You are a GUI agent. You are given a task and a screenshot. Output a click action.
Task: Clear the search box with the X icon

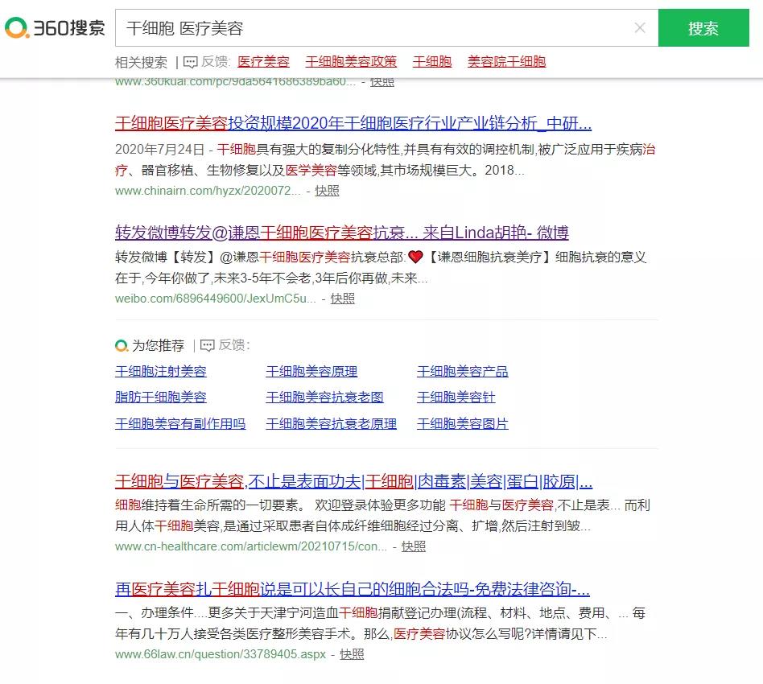click(x=640, y=27)
